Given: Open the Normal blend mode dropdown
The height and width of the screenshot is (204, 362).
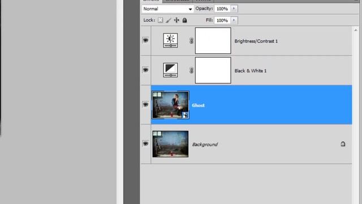Looking at the screenshot, I should click(x=167, y=9).
